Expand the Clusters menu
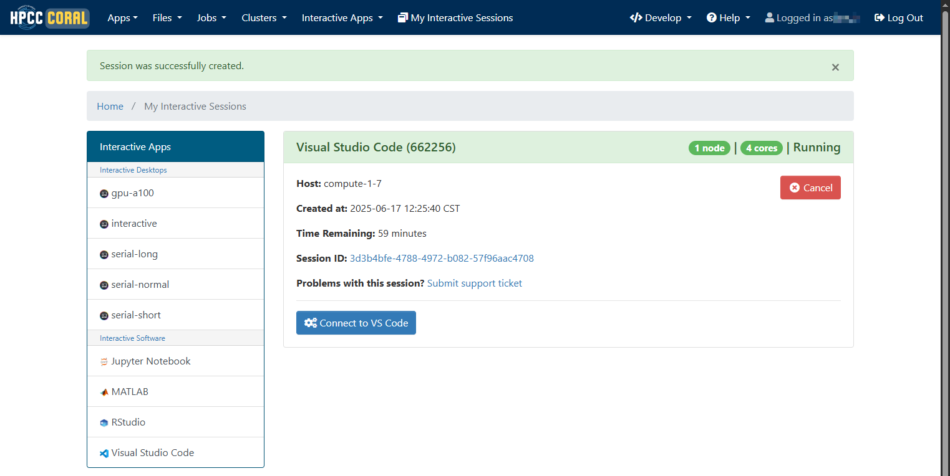The height and width of the screenshot is (476, 950). [264, 17]
